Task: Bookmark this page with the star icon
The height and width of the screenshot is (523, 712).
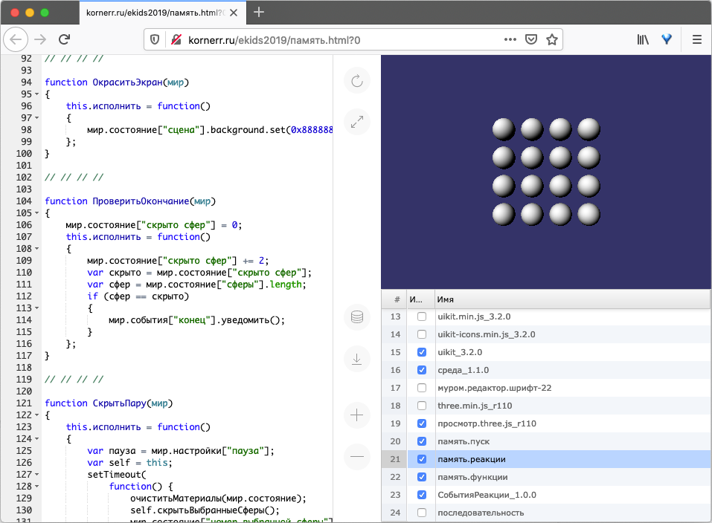Action: [x=552, y=39]
